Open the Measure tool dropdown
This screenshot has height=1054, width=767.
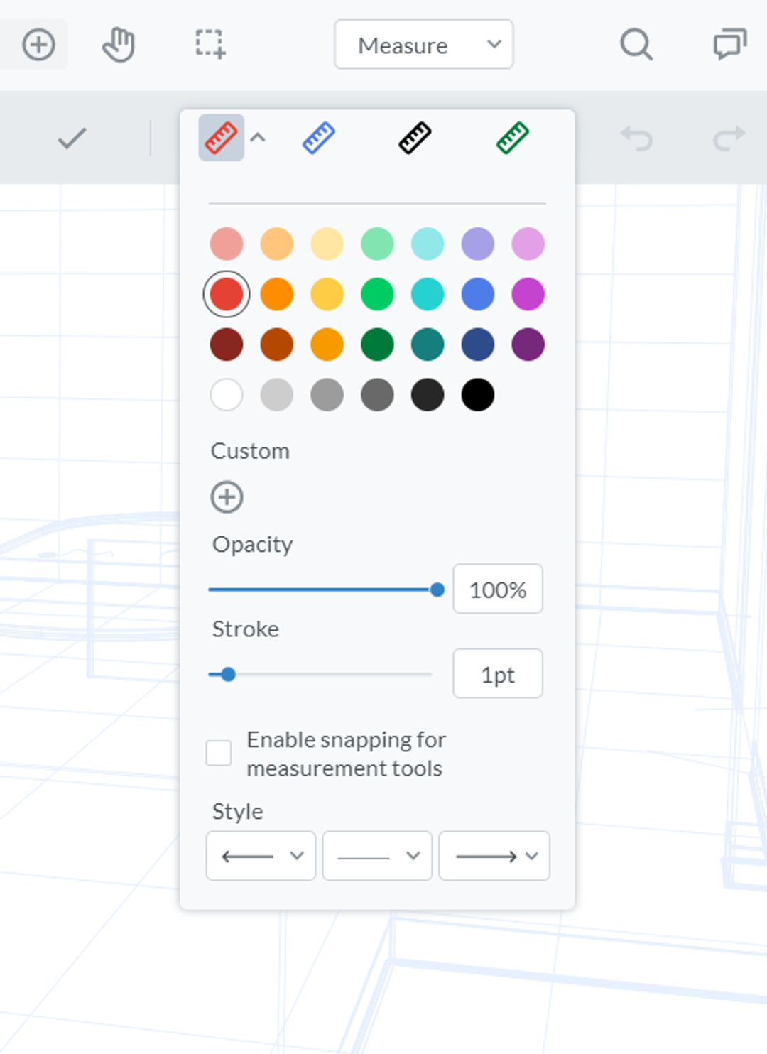coord(423,44)
